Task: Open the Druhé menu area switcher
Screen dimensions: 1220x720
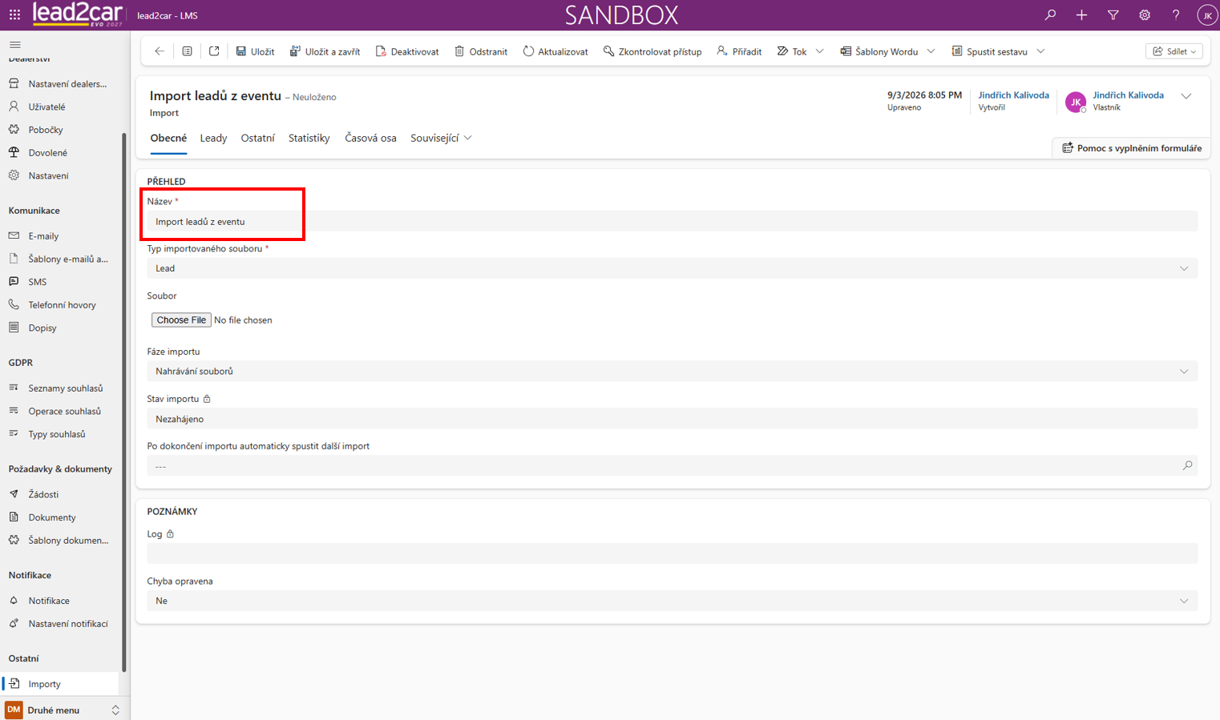Action: 64,710
